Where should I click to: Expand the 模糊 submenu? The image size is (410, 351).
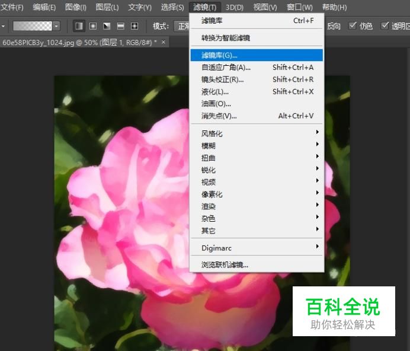[257, 145]
